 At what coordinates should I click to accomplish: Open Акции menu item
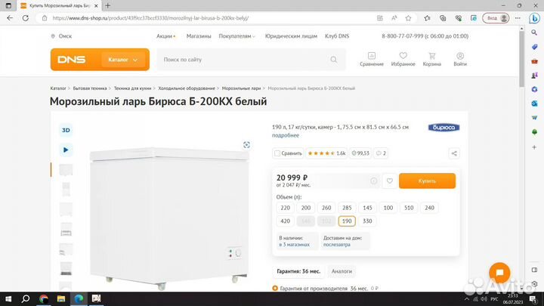tap(165, 36)
